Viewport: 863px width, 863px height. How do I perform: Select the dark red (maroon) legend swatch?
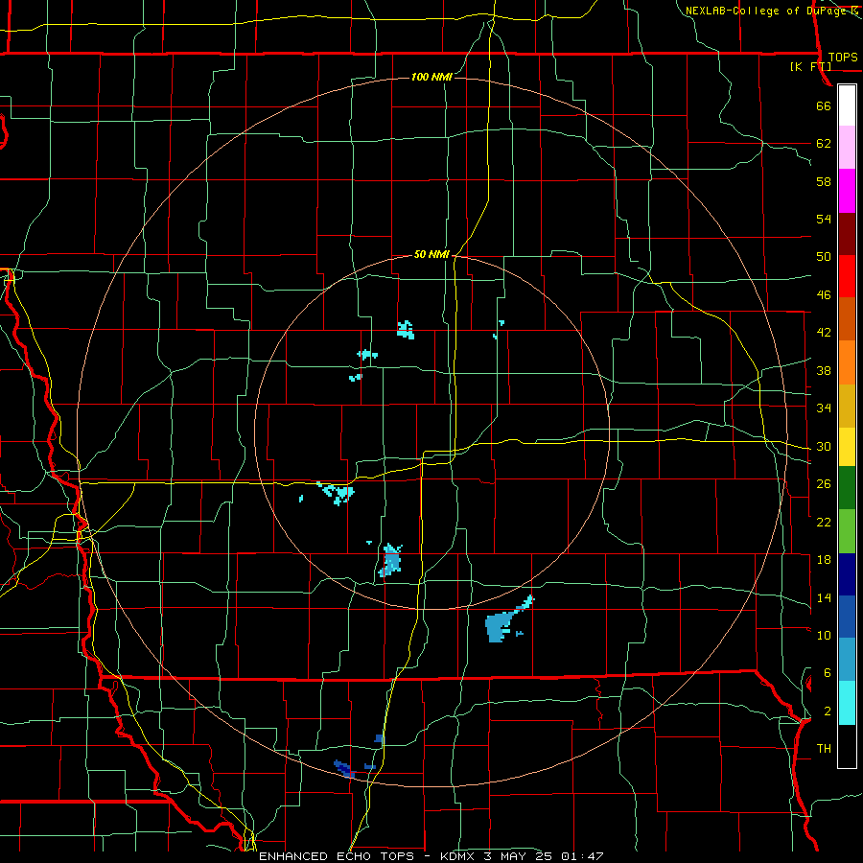point(847,234)
